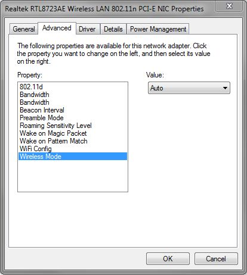
Task: Select the 802.11d property
Action: coord(73,87)
